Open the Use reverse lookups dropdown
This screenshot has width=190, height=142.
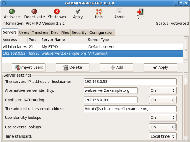point(163,127)
